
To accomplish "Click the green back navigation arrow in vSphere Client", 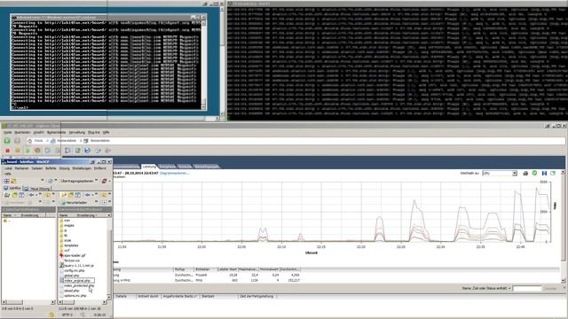I will [x=7, y=140].
